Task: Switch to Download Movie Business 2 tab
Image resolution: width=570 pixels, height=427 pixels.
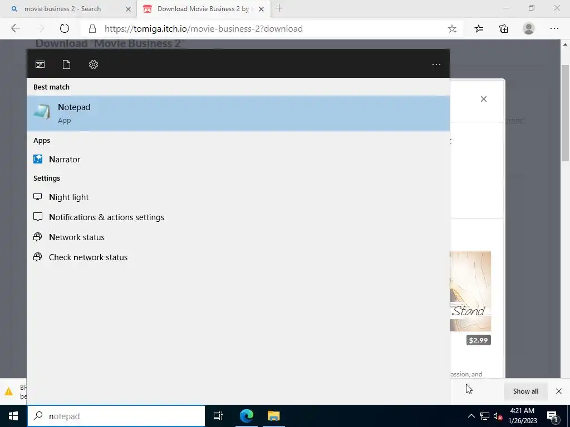Action: (x=204, y=9)
